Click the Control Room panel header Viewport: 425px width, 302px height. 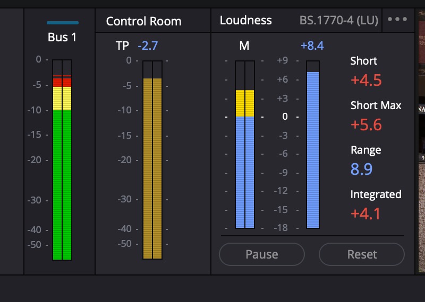tap(143, 21)
